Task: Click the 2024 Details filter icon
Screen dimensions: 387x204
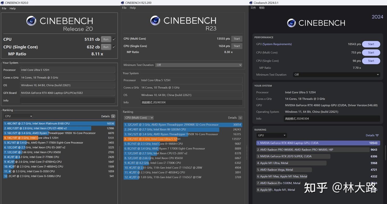Action: click(377, 135)
